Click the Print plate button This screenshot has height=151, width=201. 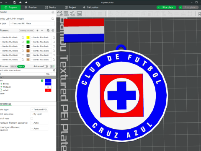coord(190,8)
